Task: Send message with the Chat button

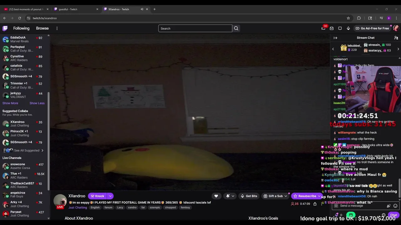Action: click(393, 215)
